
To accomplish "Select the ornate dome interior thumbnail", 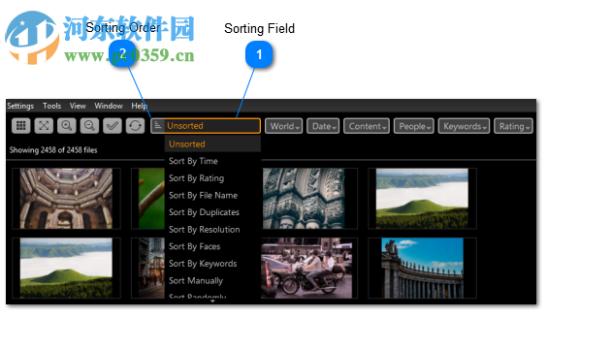I will pyautogui.click(x=66, y=199).
